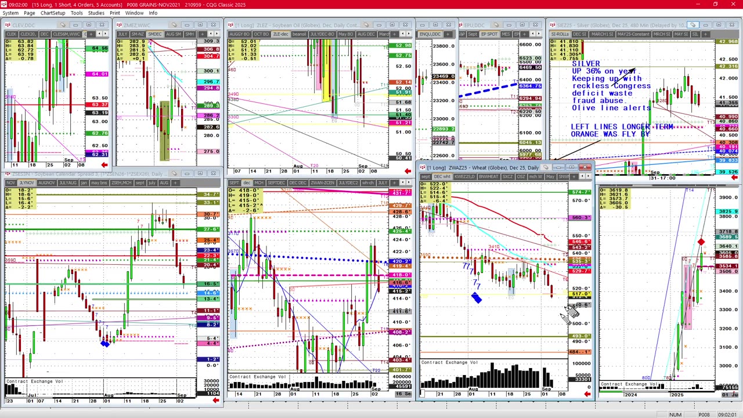Click link icon in ZLEZ Soybean Oil title
The height and width of the screenshot is (418, 743).
pyautogui.click(x=366, y=24)
